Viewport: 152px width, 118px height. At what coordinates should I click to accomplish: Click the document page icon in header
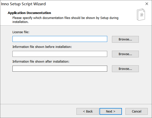coord(141,14)
